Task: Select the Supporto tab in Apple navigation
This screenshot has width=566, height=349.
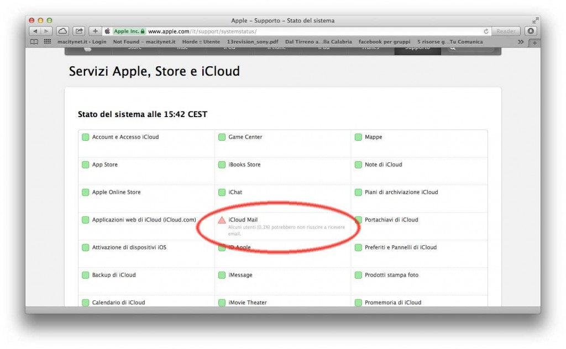Action: tap(418, 48)
